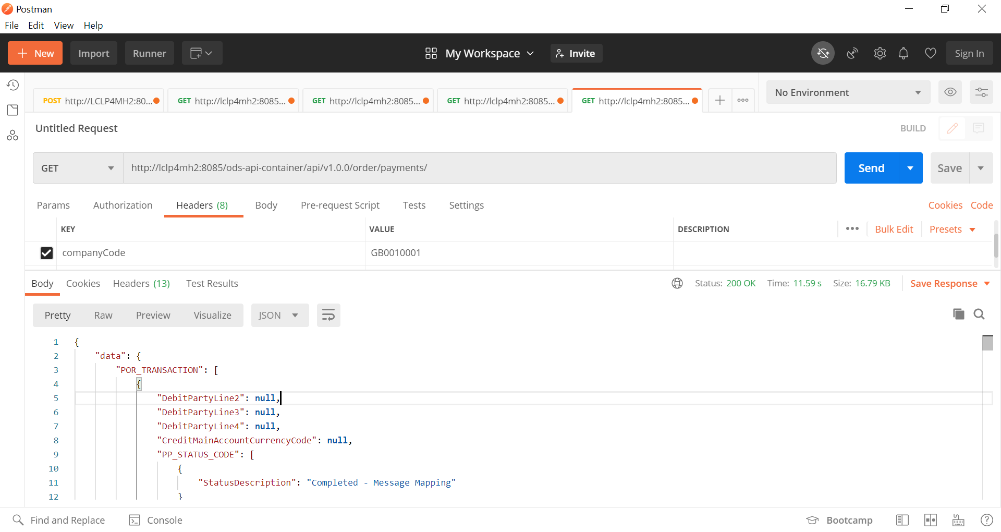Toggle text wrapping in the response viewer

(328, 315)
